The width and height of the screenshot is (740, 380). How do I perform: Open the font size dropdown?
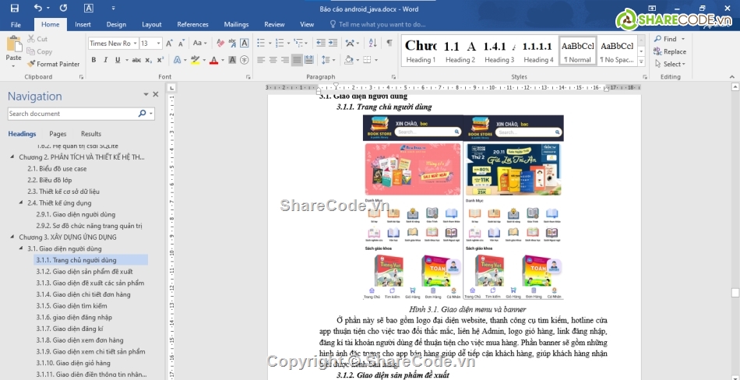coord(158,44)
